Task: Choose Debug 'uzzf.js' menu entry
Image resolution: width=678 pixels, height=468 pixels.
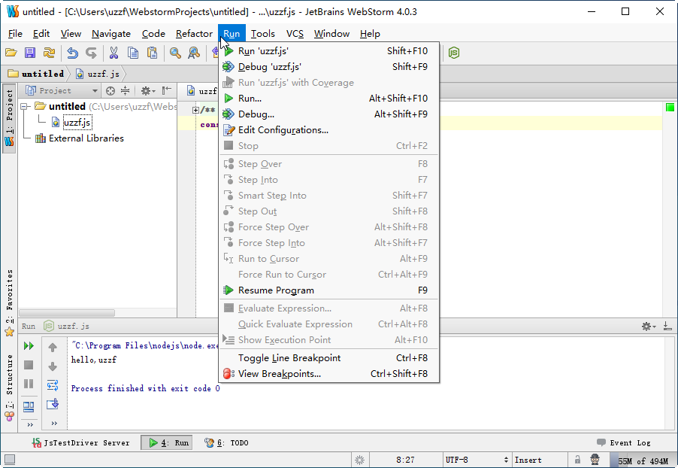Action: click(328, 67)
